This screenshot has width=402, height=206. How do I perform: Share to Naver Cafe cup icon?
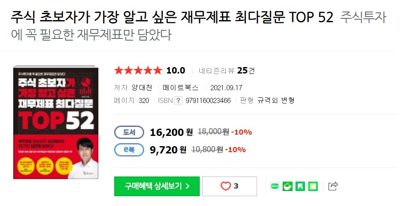(287, 186)
